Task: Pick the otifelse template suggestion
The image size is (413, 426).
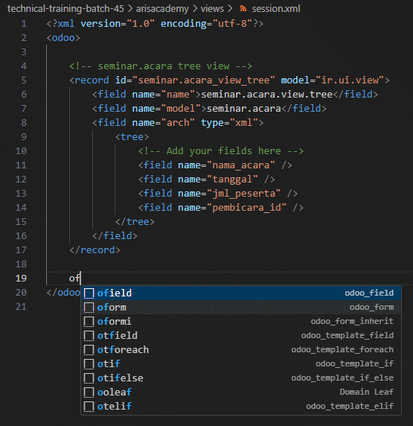Action: pyautogui.click(x=241, y=378)
